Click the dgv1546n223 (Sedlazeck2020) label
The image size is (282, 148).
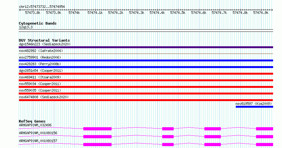45,44
